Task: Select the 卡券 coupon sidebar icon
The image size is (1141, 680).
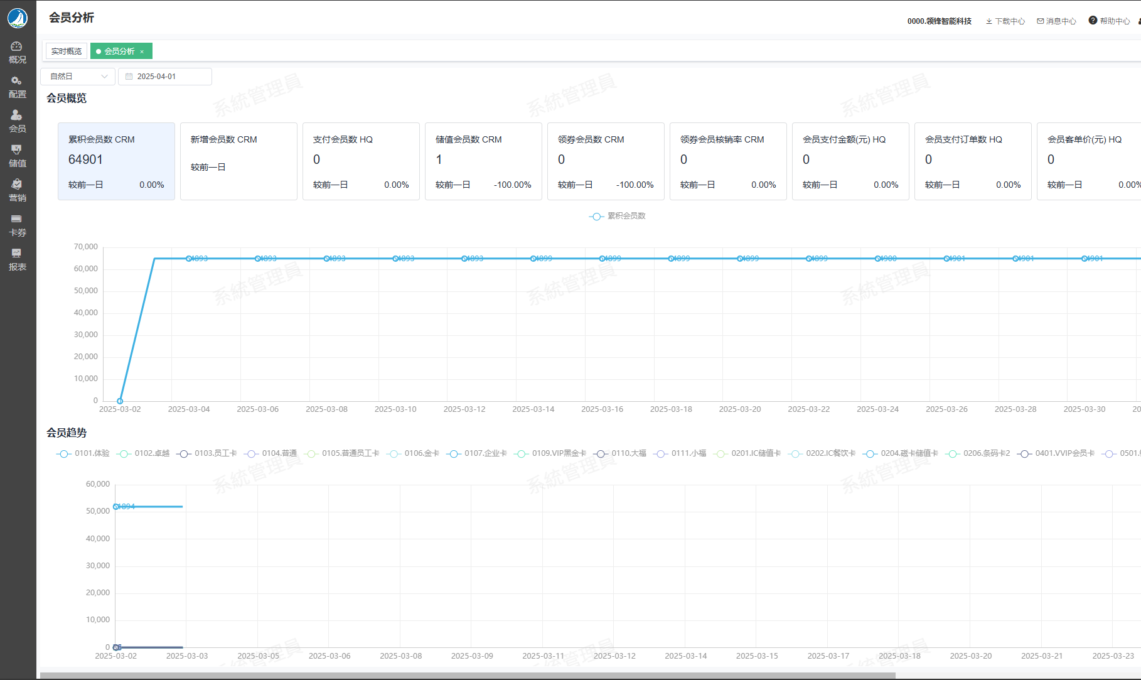Action: coord(17,225)
